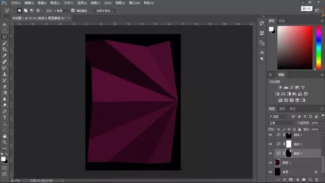Open the 窗口 (Window) menu
The image size is (325, 183).
coord(134,3)
